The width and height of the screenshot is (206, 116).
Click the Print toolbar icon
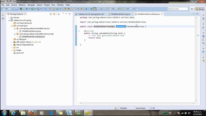coord(16,9)
